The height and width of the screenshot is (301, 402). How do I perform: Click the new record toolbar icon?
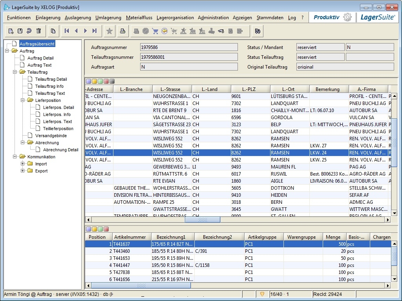(11, 31)
